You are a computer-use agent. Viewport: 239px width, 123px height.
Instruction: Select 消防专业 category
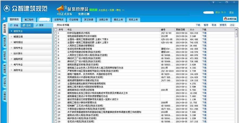click(x=30, y=70)
